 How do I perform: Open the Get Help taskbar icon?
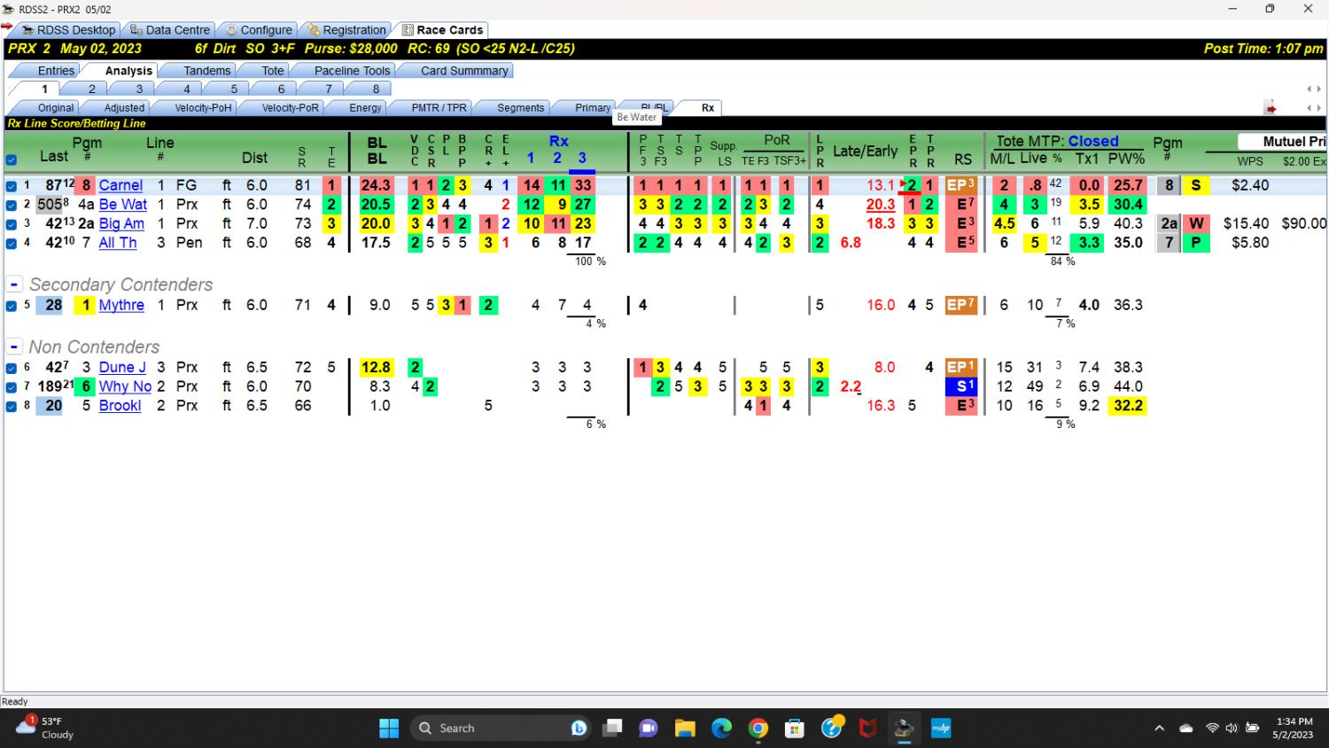point(832,728)
